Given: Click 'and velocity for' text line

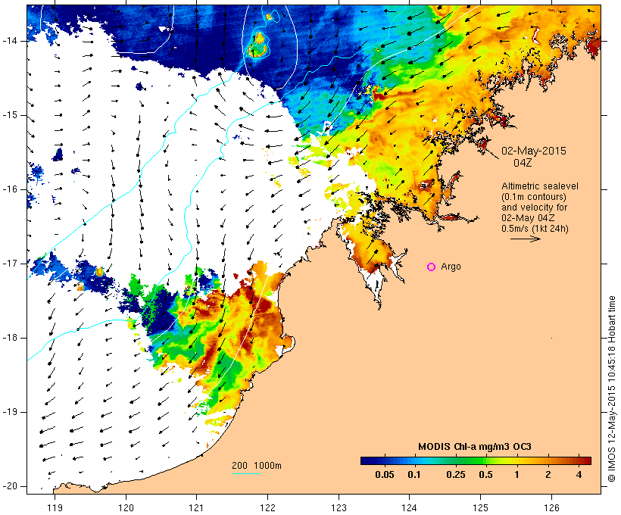Looking at the screenshot, I should (x=534, y=208).
